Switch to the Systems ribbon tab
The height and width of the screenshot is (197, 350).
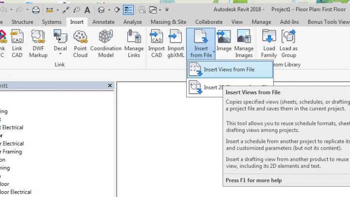click(x=52, y=22)
